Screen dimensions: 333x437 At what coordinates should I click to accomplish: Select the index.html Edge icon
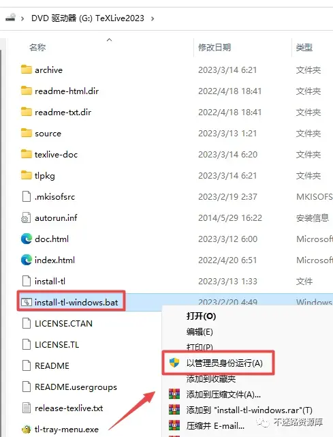(26, 260)
